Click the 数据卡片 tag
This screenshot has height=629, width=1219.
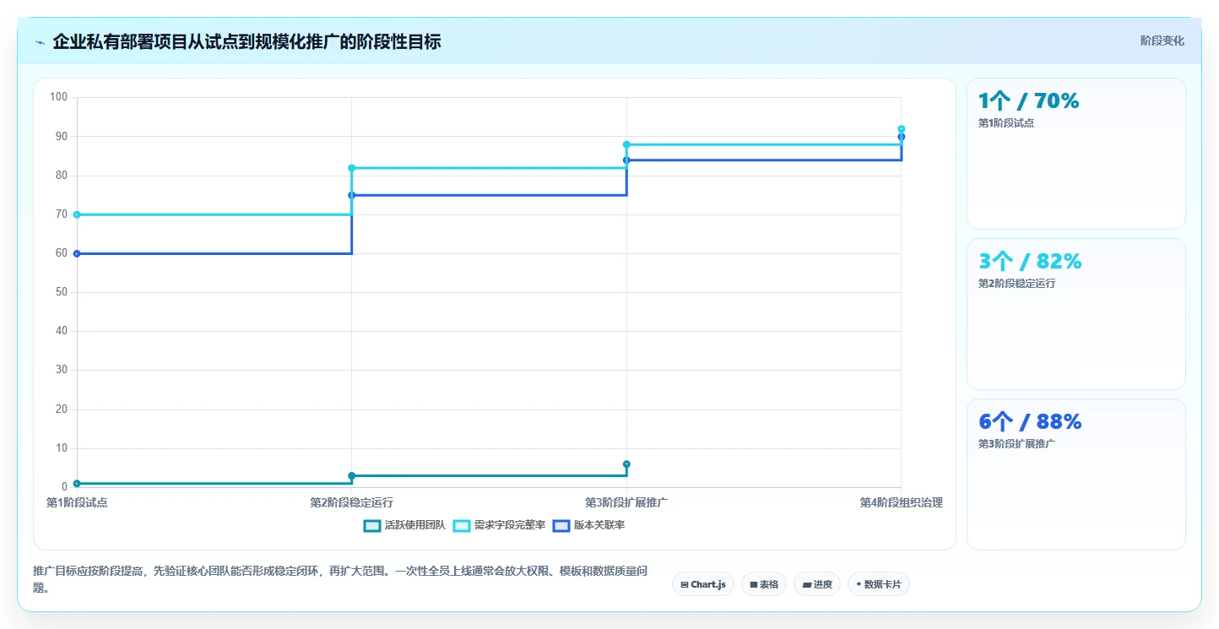[879, 584]
